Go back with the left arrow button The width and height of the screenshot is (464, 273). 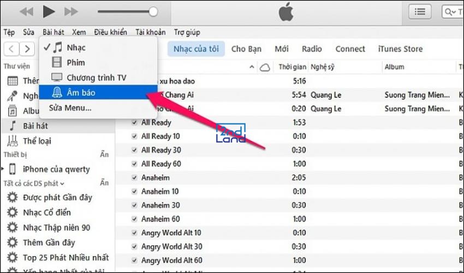11,49
